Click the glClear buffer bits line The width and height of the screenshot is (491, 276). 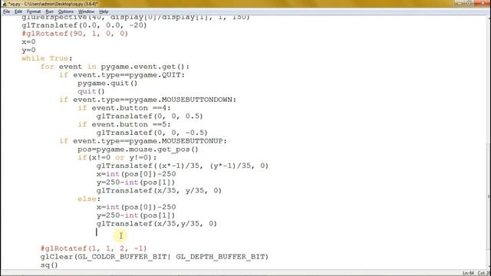tap(154, 257)
